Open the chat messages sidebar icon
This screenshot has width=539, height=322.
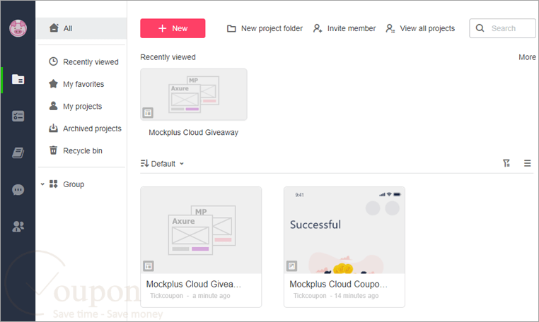point(18,189)
